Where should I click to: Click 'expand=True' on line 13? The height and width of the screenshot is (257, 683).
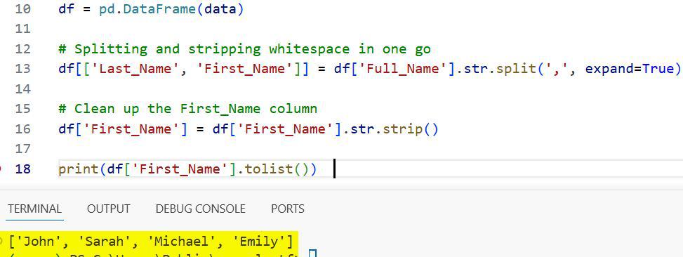point(629,69)
